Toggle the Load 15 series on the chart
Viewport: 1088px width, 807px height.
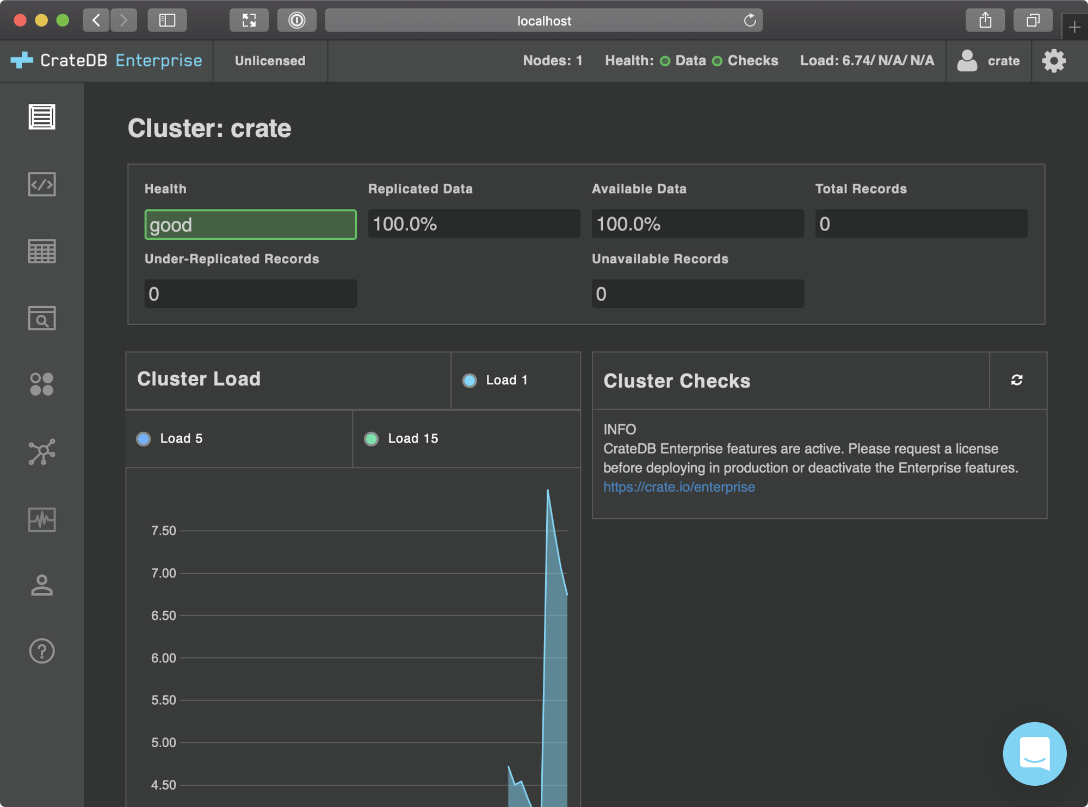[x=401, y=438]
